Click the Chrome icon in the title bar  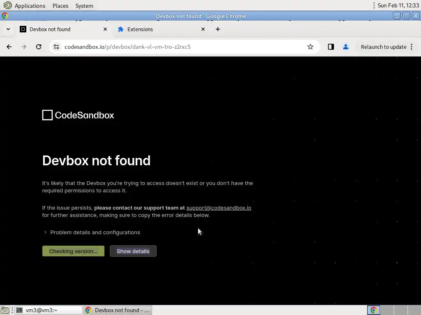(5, 16)
